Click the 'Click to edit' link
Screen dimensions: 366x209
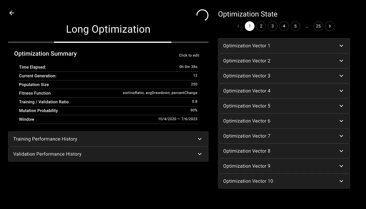point(189,55)
